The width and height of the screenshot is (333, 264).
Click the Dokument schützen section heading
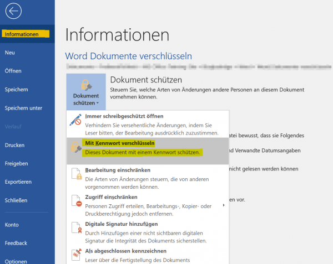(x=146, y=80)
